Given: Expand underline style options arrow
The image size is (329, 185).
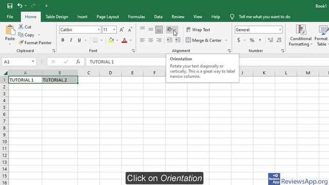Looking at the screenshot, I should [x=86, y=40].
